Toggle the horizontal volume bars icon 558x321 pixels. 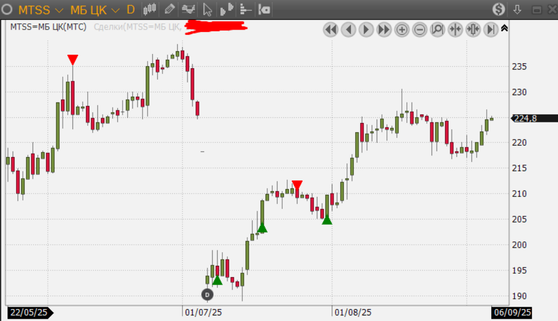tap(246, 10)
